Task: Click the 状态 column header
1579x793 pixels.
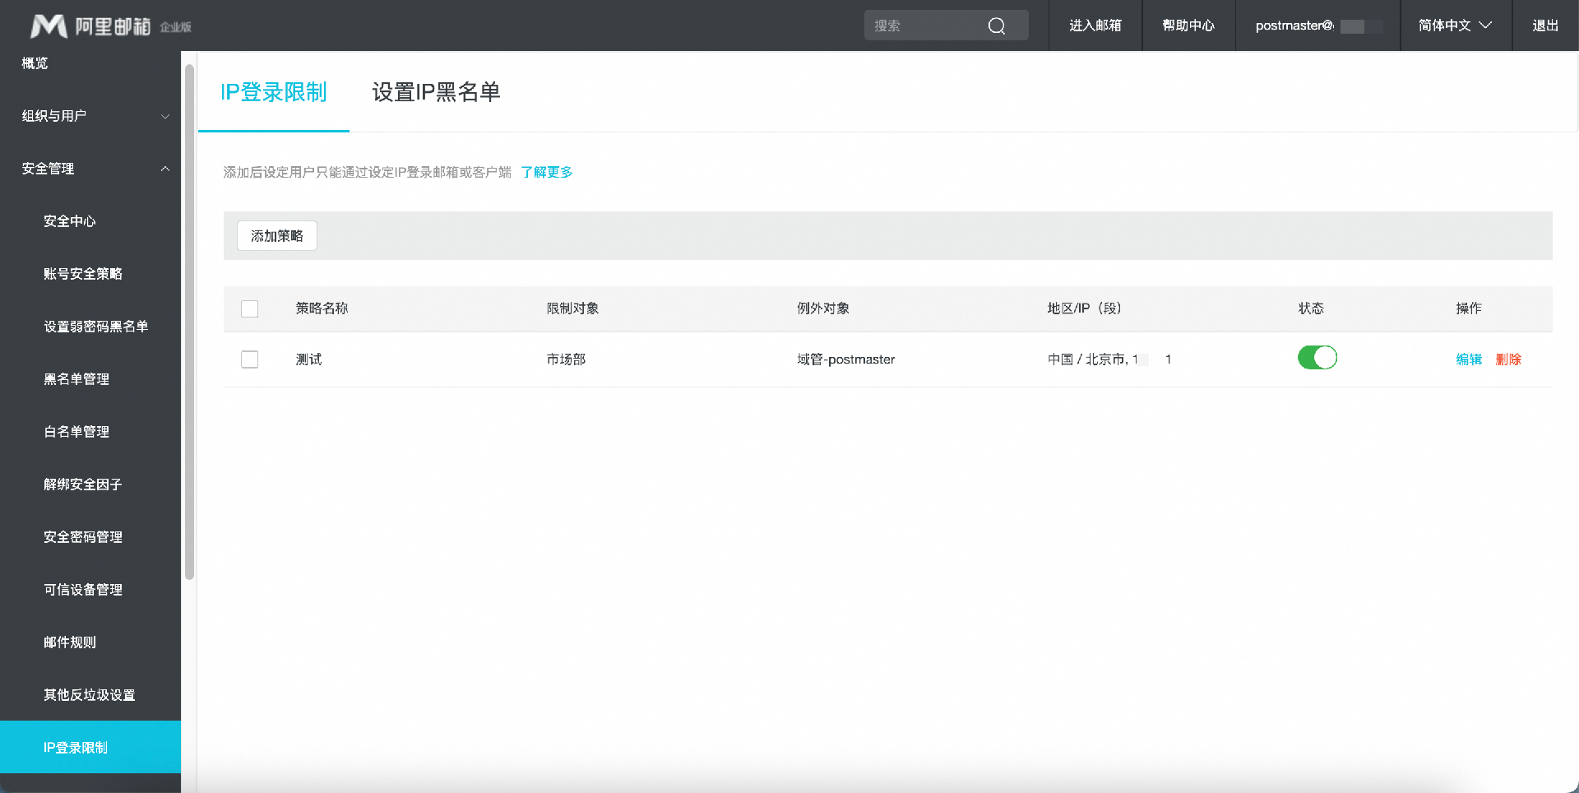Action: 1311,308
